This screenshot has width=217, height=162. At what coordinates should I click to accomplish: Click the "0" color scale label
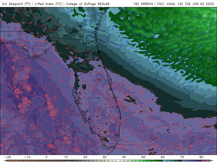[x=46, y=157]
